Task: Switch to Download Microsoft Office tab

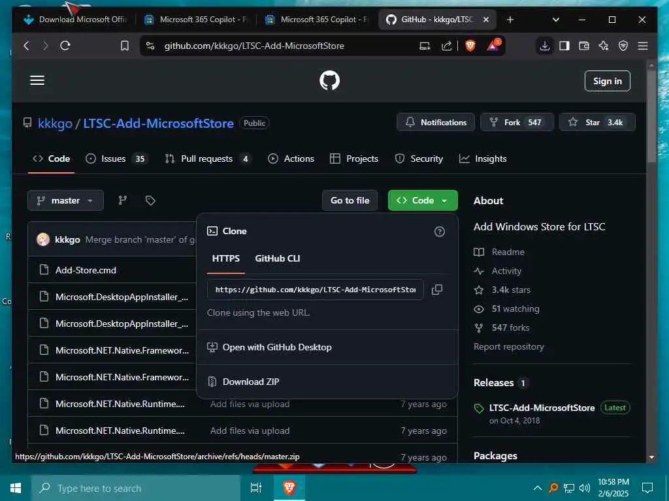Action: click(x=76, y=20)
